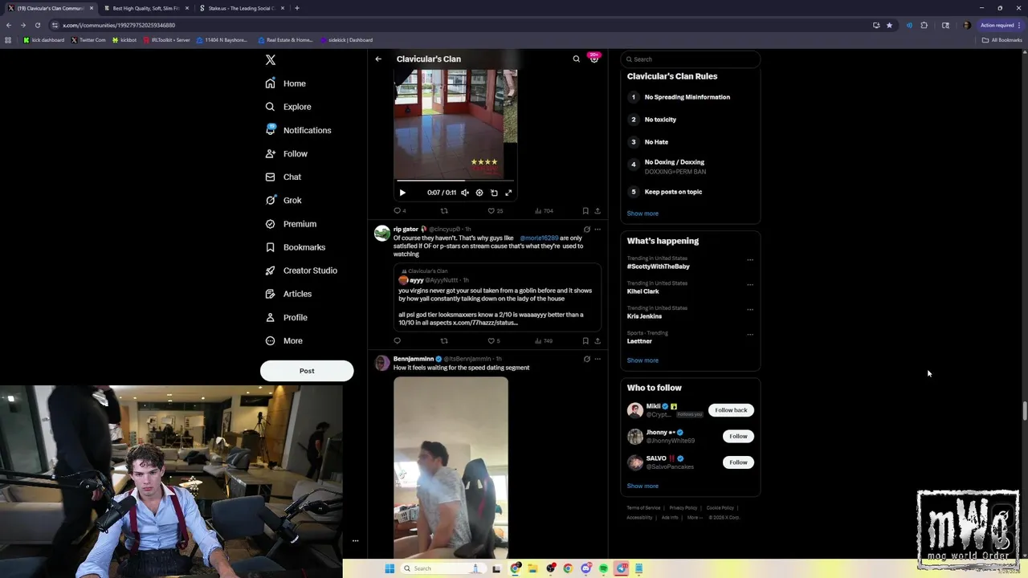The image size is (1028, 578).
Task: Open Explore in sidebar
Action: 288,107
